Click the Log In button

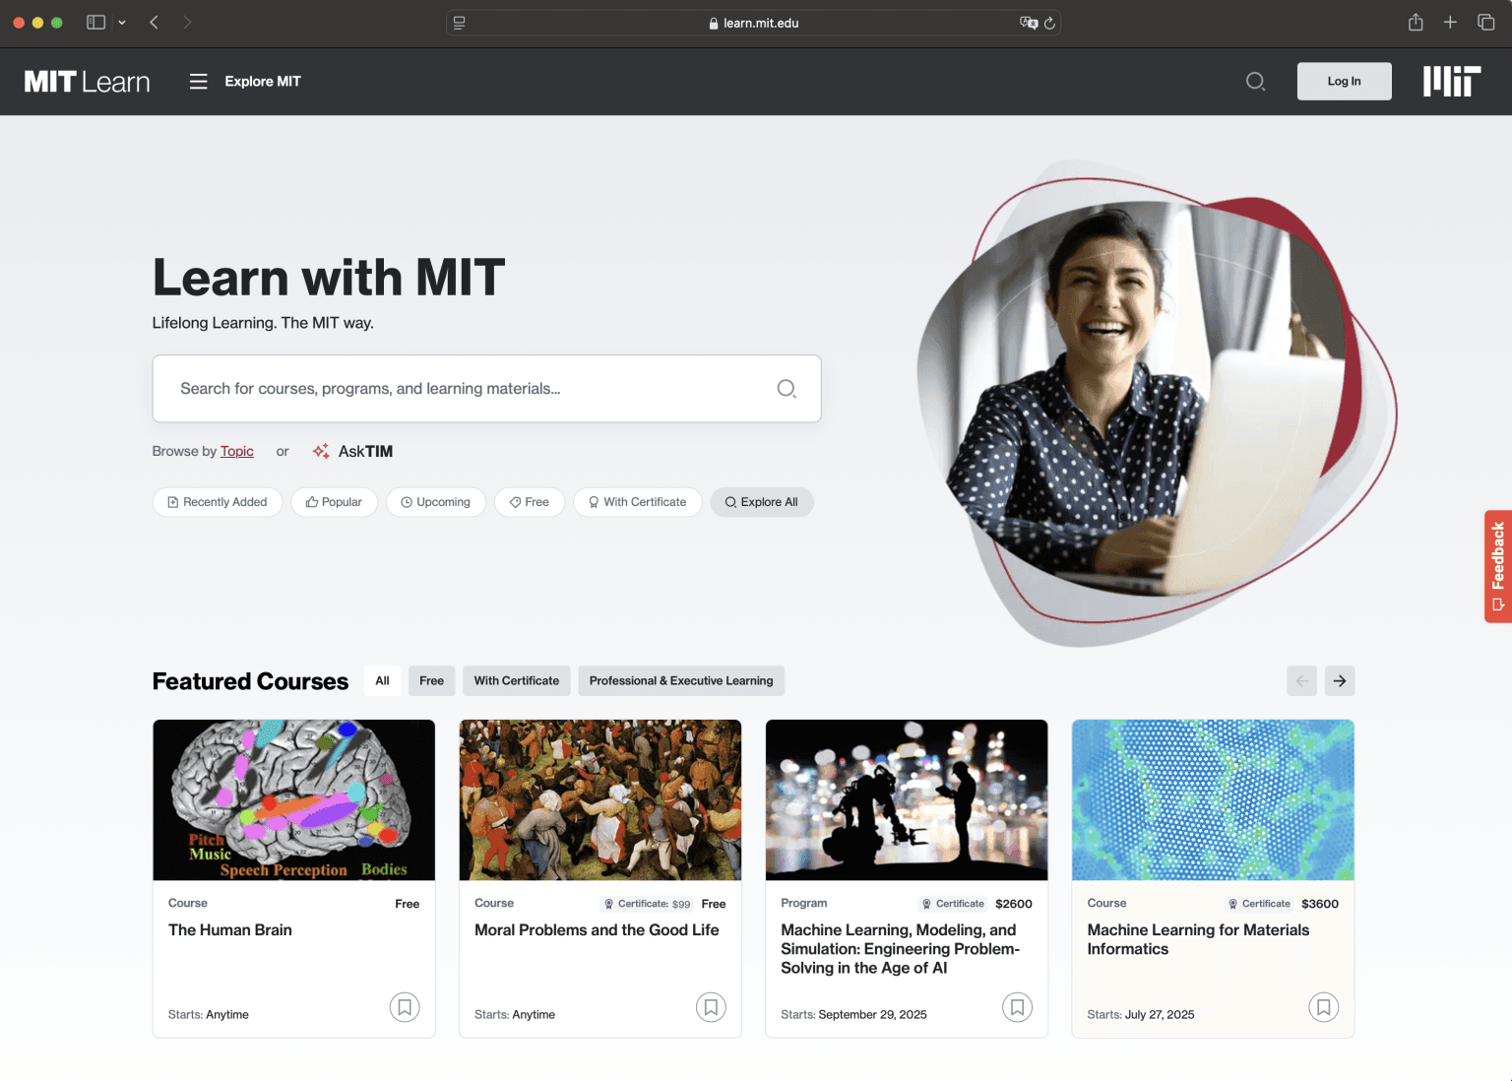pos(1344,81)
